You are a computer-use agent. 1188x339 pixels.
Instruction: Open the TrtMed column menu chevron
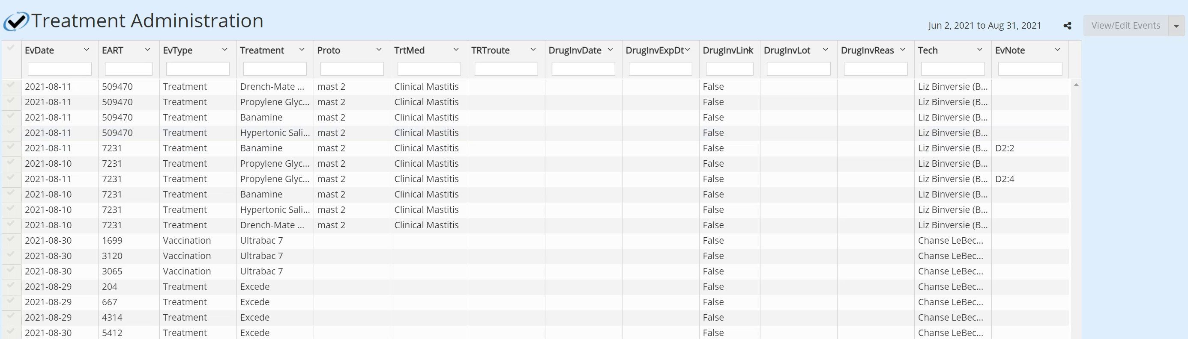pyautogui.click(x=456, y=50)
